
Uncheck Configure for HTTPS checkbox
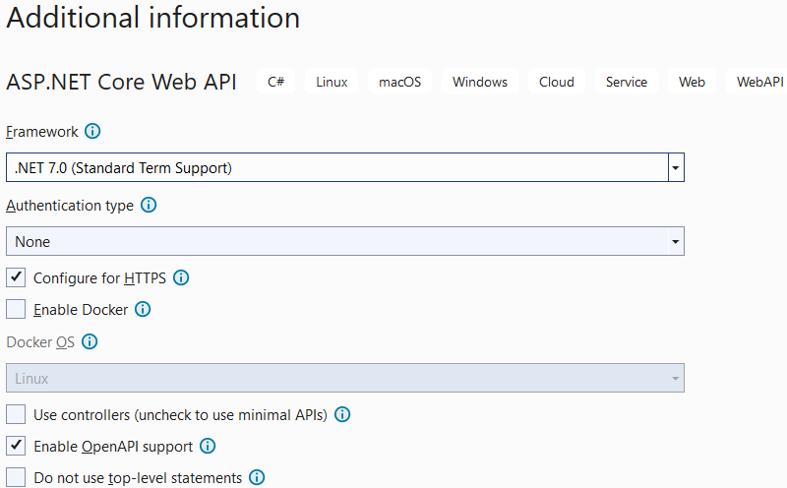coord(16,277)
